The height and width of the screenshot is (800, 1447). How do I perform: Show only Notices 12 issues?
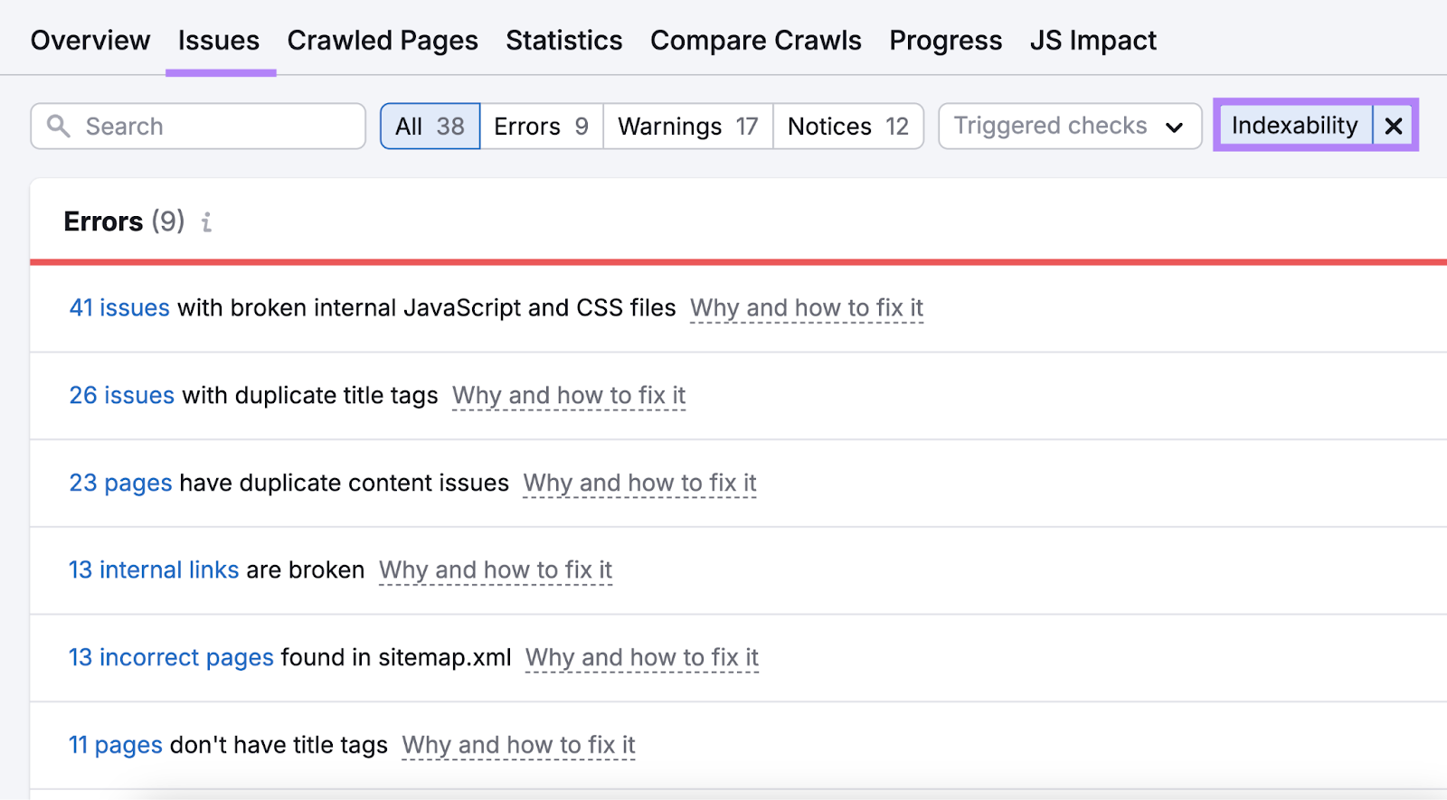point(847,126)
